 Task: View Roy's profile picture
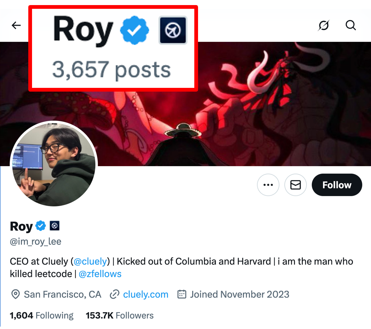click(x=54, y=164)
